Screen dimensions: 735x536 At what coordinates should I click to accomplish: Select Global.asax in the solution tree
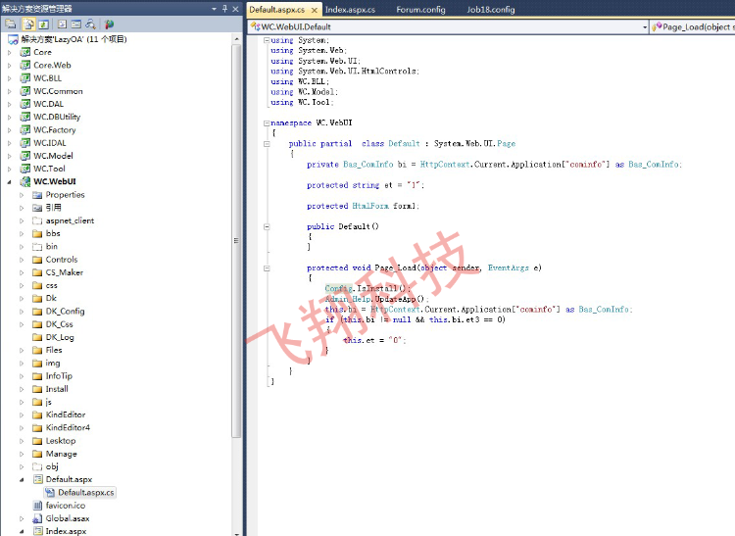[67, 518]
